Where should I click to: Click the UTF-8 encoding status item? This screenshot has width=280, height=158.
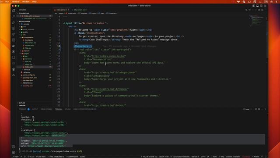(x=203, y=157)
